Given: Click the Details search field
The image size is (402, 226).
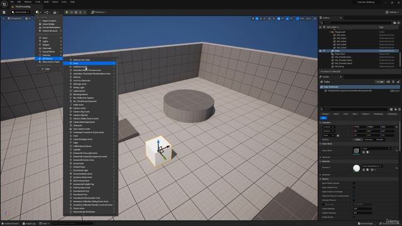Looking at the screenshot, I should click(x=354, y=109).
